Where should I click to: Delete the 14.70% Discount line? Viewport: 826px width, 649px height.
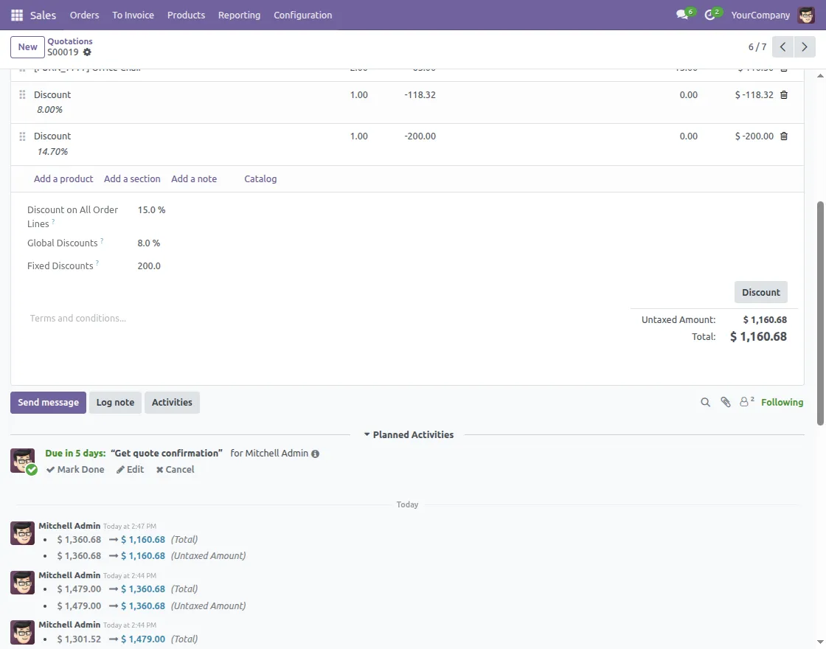783,136
